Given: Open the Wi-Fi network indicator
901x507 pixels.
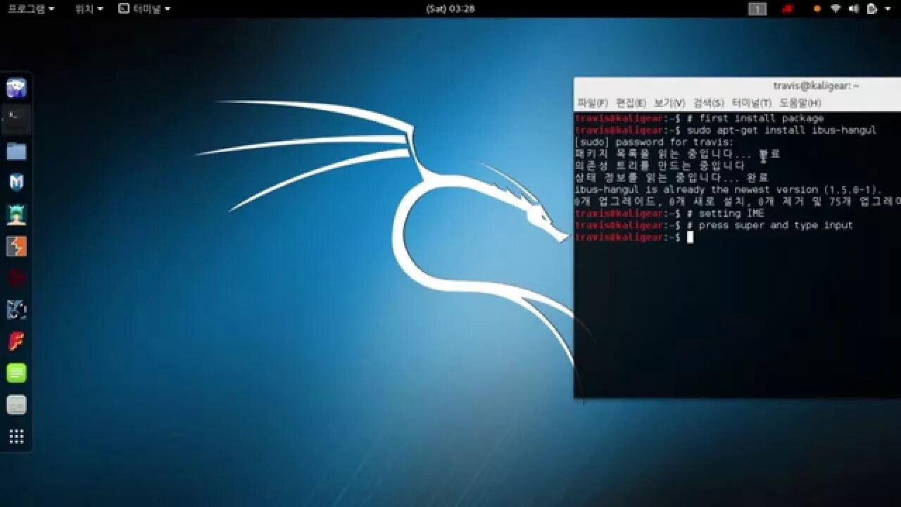Looking at the screenshot, I should coord(836,8).
